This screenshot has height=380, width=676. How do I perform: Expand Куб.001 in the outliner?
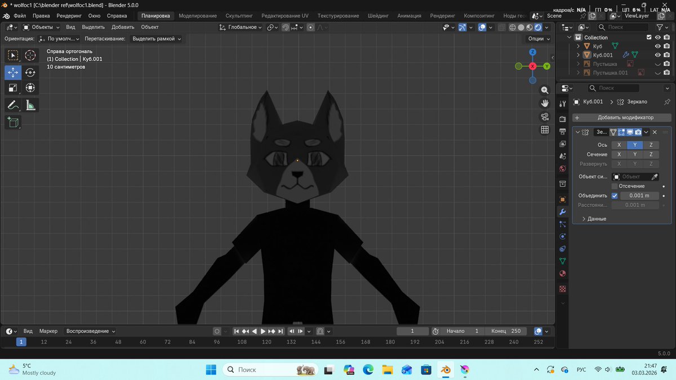[x=579, y=55]
